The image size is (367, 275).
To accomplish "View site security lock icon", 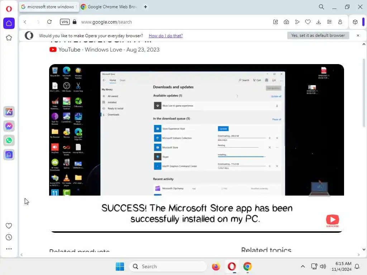I will tap(75, 22).
